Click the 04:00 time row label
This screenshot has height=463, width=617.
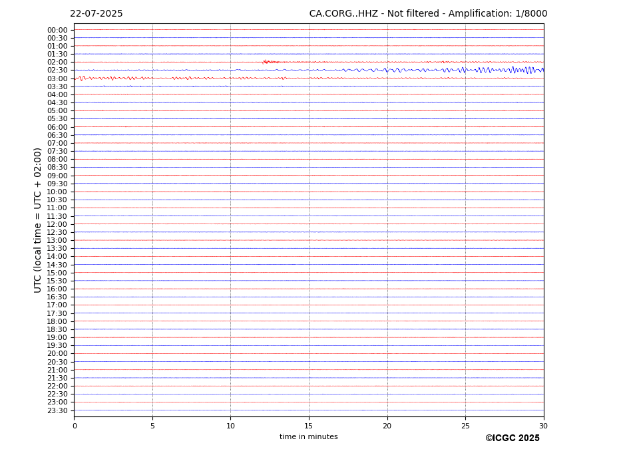57,95
